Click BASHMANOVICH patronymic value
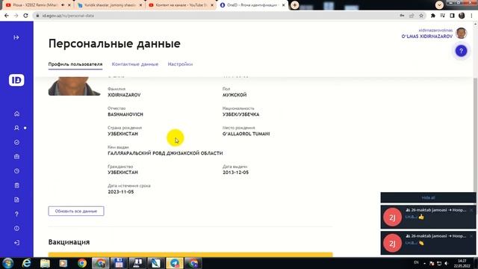The height and width of the screenshot is (269, 478). (x=125, y=114)
